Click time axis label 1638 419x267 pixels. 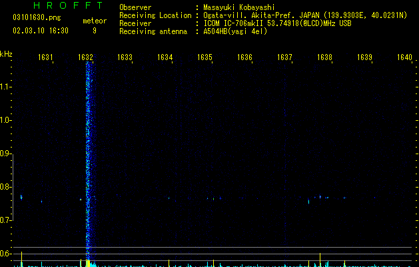(x=324, y=57)
